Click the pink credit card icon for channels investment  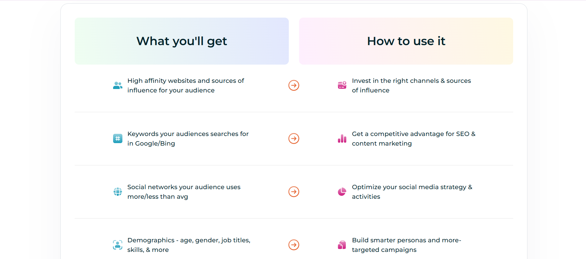pyautogui.click(x=342, y=85)
